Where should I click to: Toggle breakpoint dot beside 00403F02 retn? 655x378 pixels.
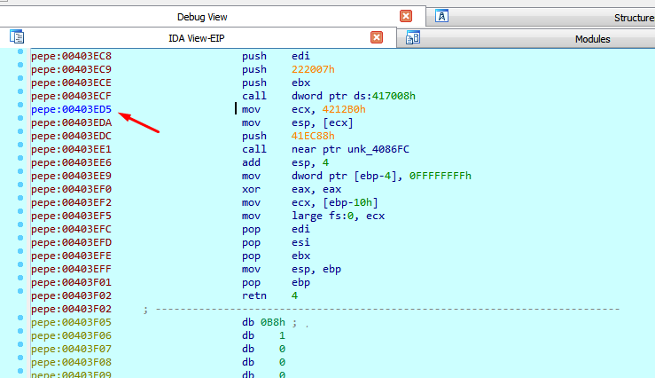click(19, 295)
